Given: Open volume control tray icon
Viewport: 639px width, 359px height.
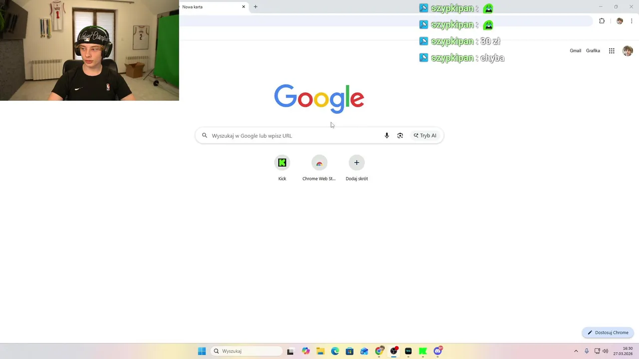Looking at the screenshot, I should coord(606,351).
